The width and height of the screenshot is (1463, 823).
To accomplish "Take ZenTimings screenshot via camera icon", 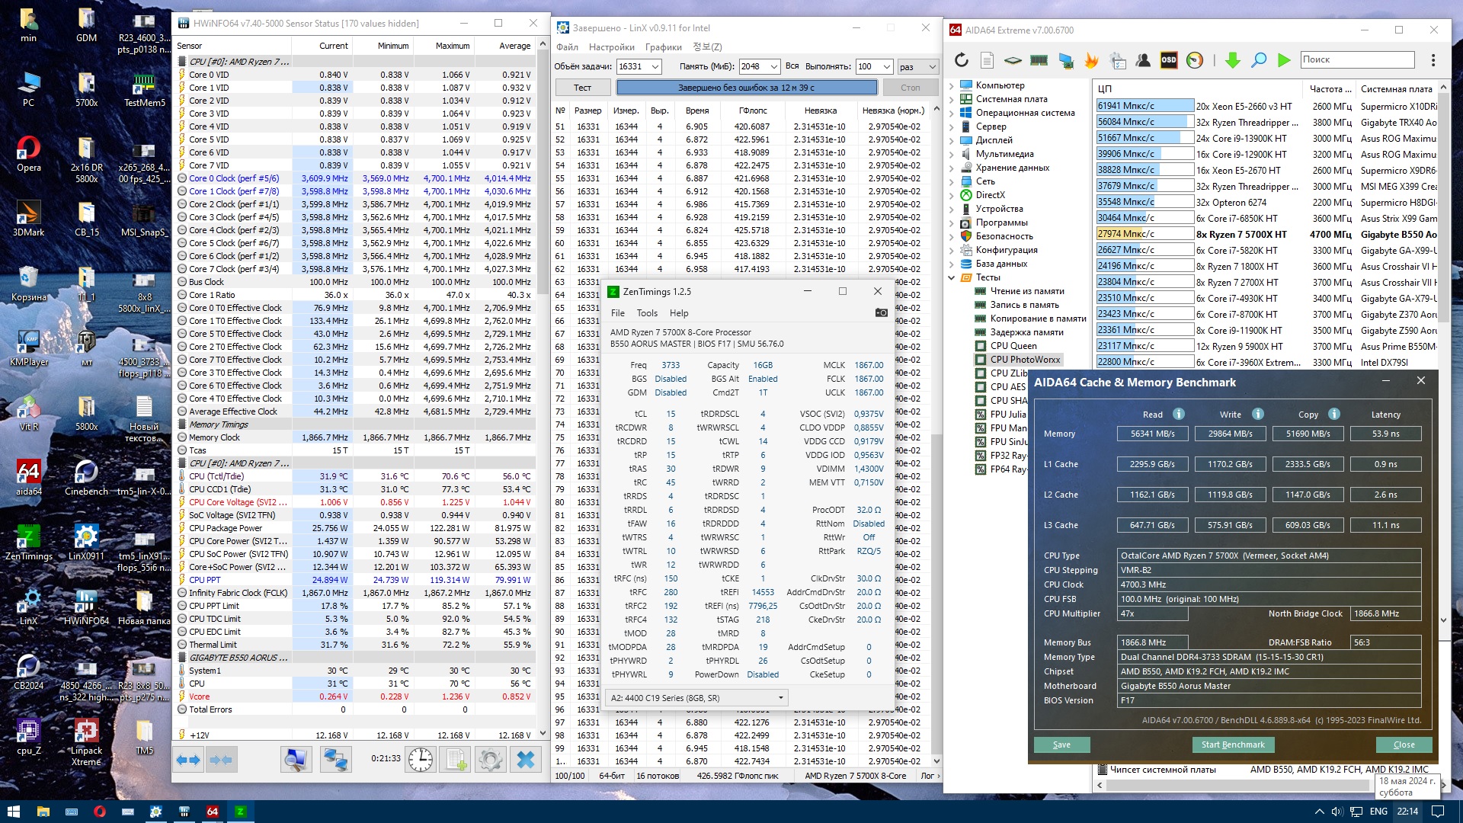I will [x=881, y=312].
